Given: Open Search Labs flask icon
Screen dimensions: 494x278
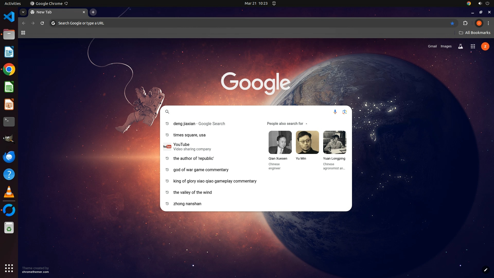Looking at the screenshot, I should (x=460, y=46).
